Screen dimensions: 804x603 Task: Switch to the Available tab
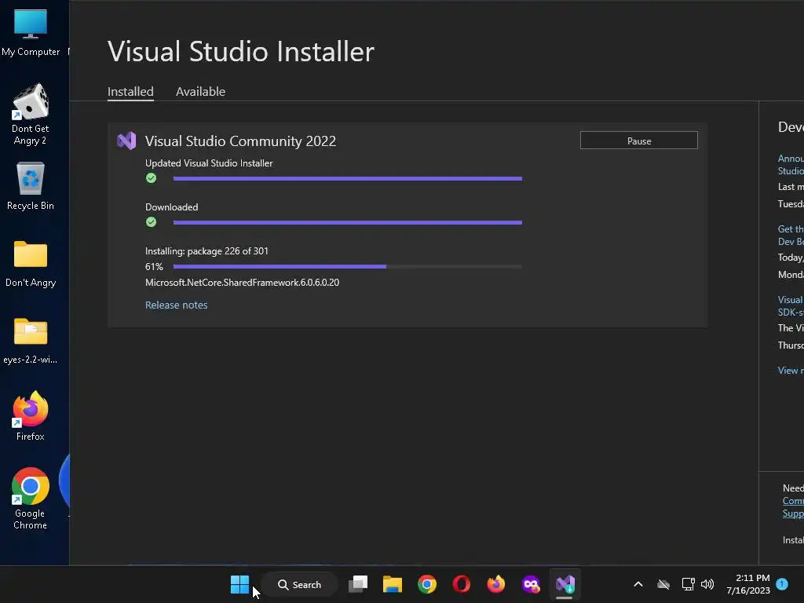200,92
